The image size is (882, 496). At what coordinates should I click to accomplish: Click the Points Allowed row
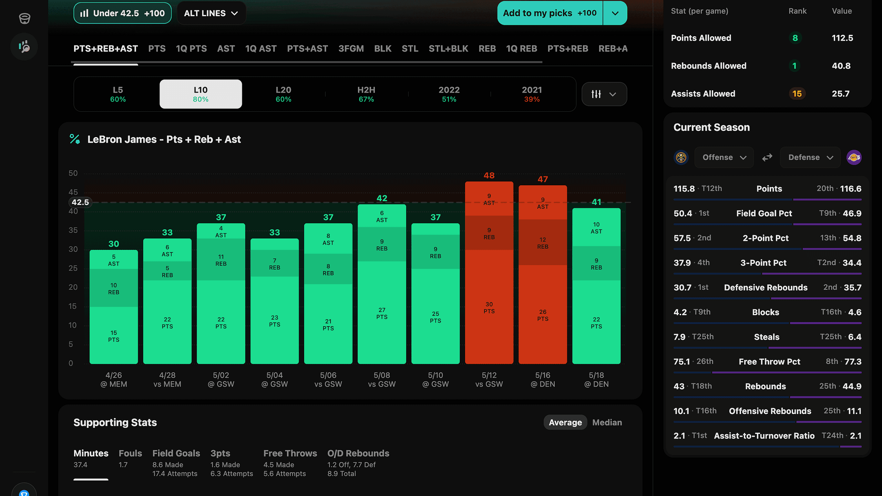[767, 38]
